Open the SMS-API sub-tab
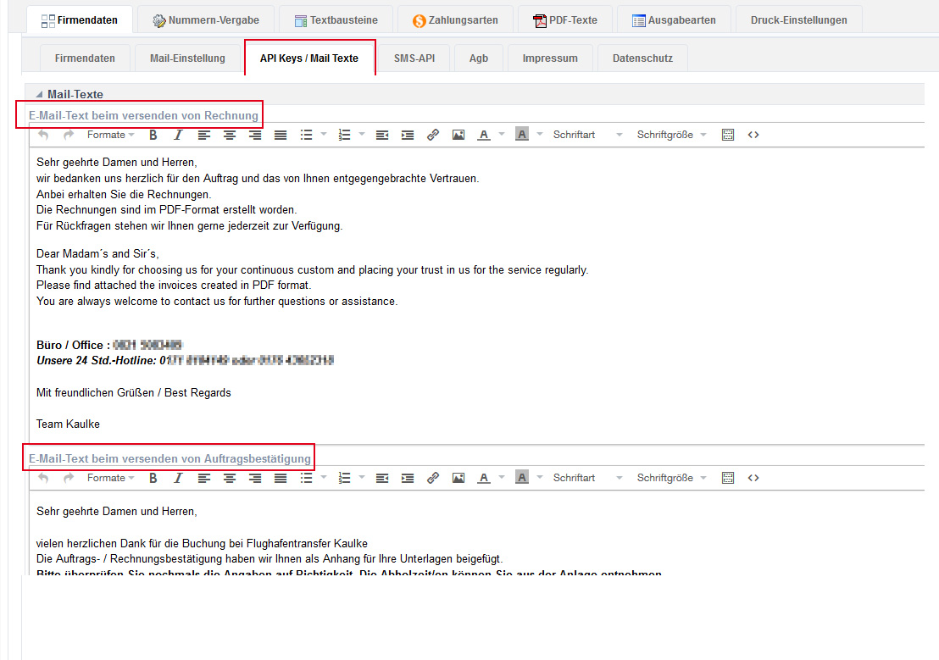The width and height of the screenshot is (939, 660). click(x=414, y=58)
